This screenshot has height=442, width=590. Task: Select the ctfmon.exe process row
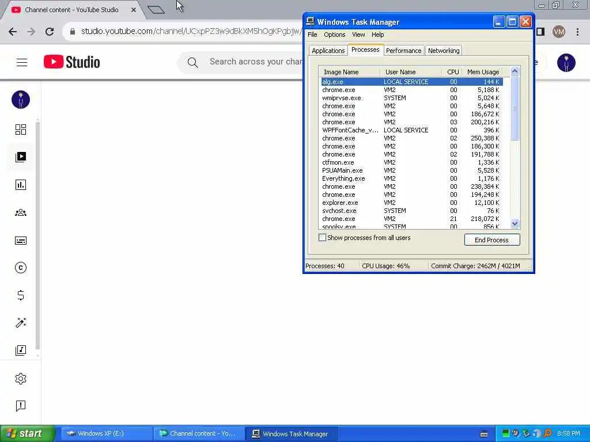coord(412,162)
